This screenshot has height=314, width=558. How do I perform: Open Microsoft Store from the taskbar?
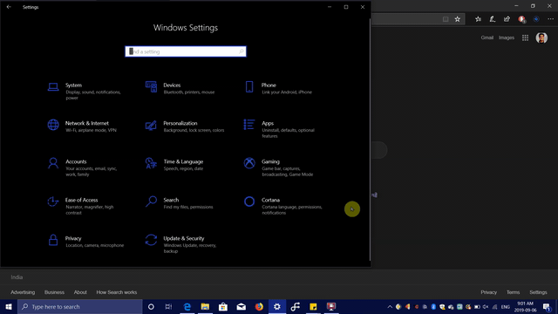[223, 306]
